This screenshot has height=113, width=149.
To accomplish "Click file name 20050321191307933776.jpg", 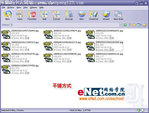I will point(25,54).
